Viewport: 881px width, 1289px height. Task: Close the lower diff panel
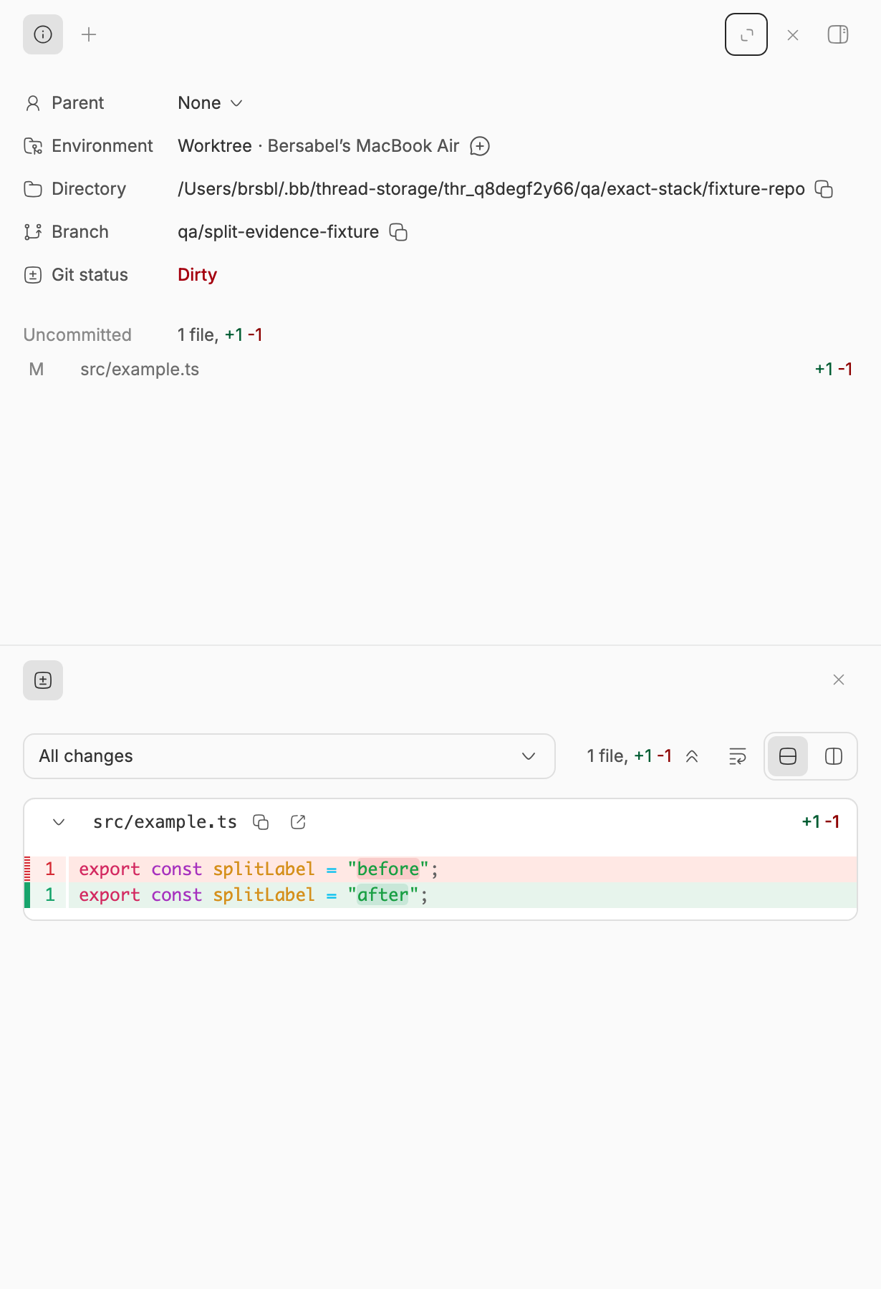(839, 680)
